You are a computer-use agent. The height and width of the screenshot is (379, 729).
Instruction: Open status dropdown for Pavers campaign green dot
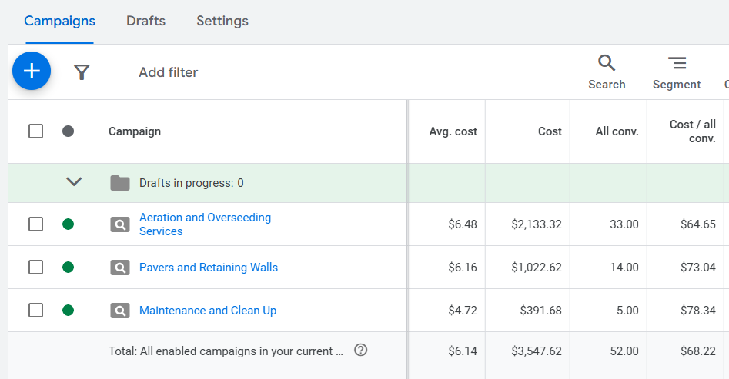[x=68, y=268]
